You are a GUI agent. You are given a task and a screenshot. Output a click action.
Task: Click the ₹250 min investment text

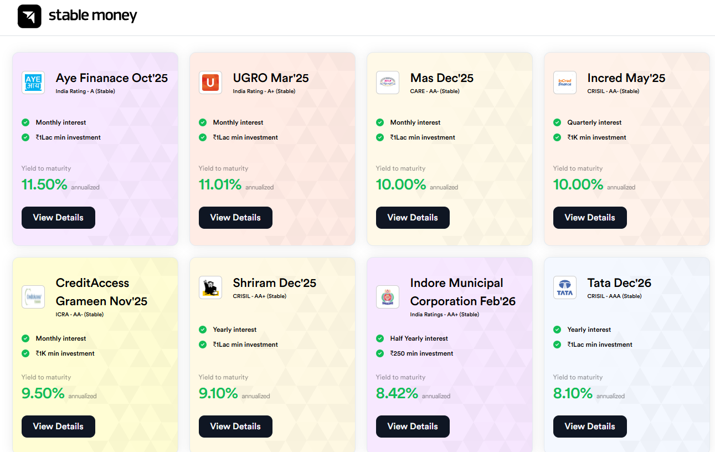(x=421, y=353)
